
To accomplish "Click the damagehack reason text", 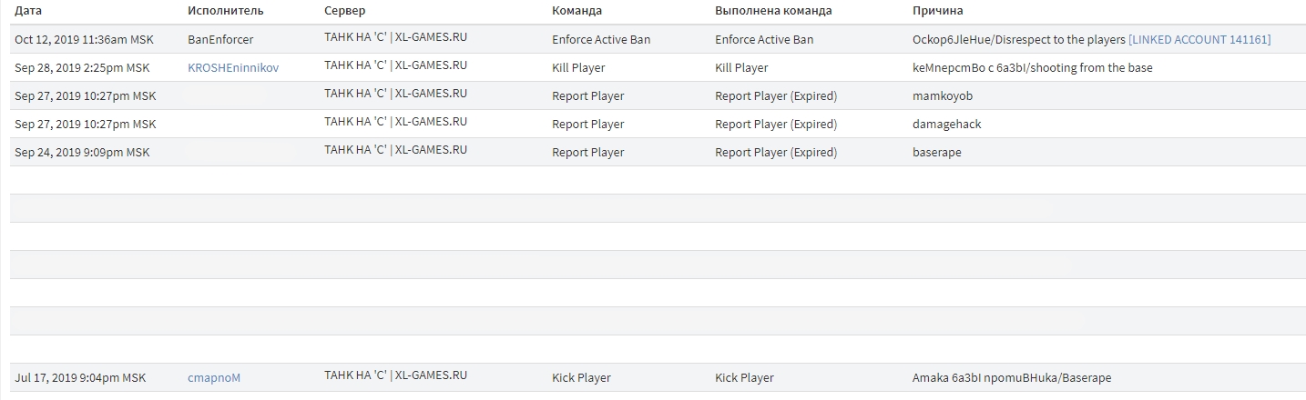I will [x=946, y=125].
